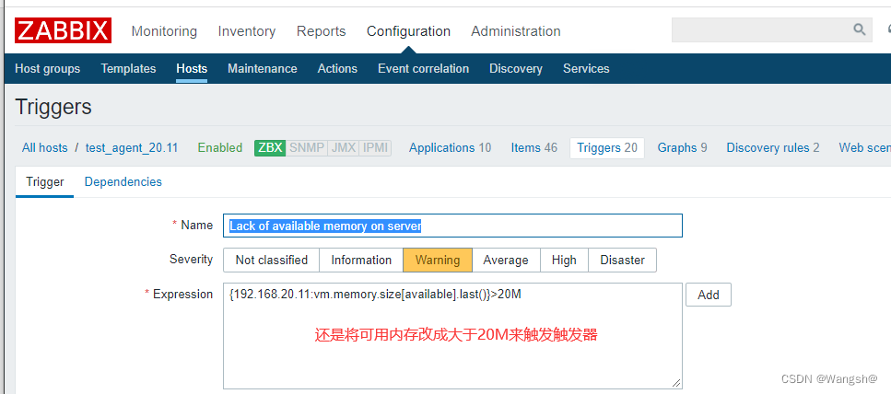Open the Inventory menu
891x394 pixels.
[x=247, y=31]
